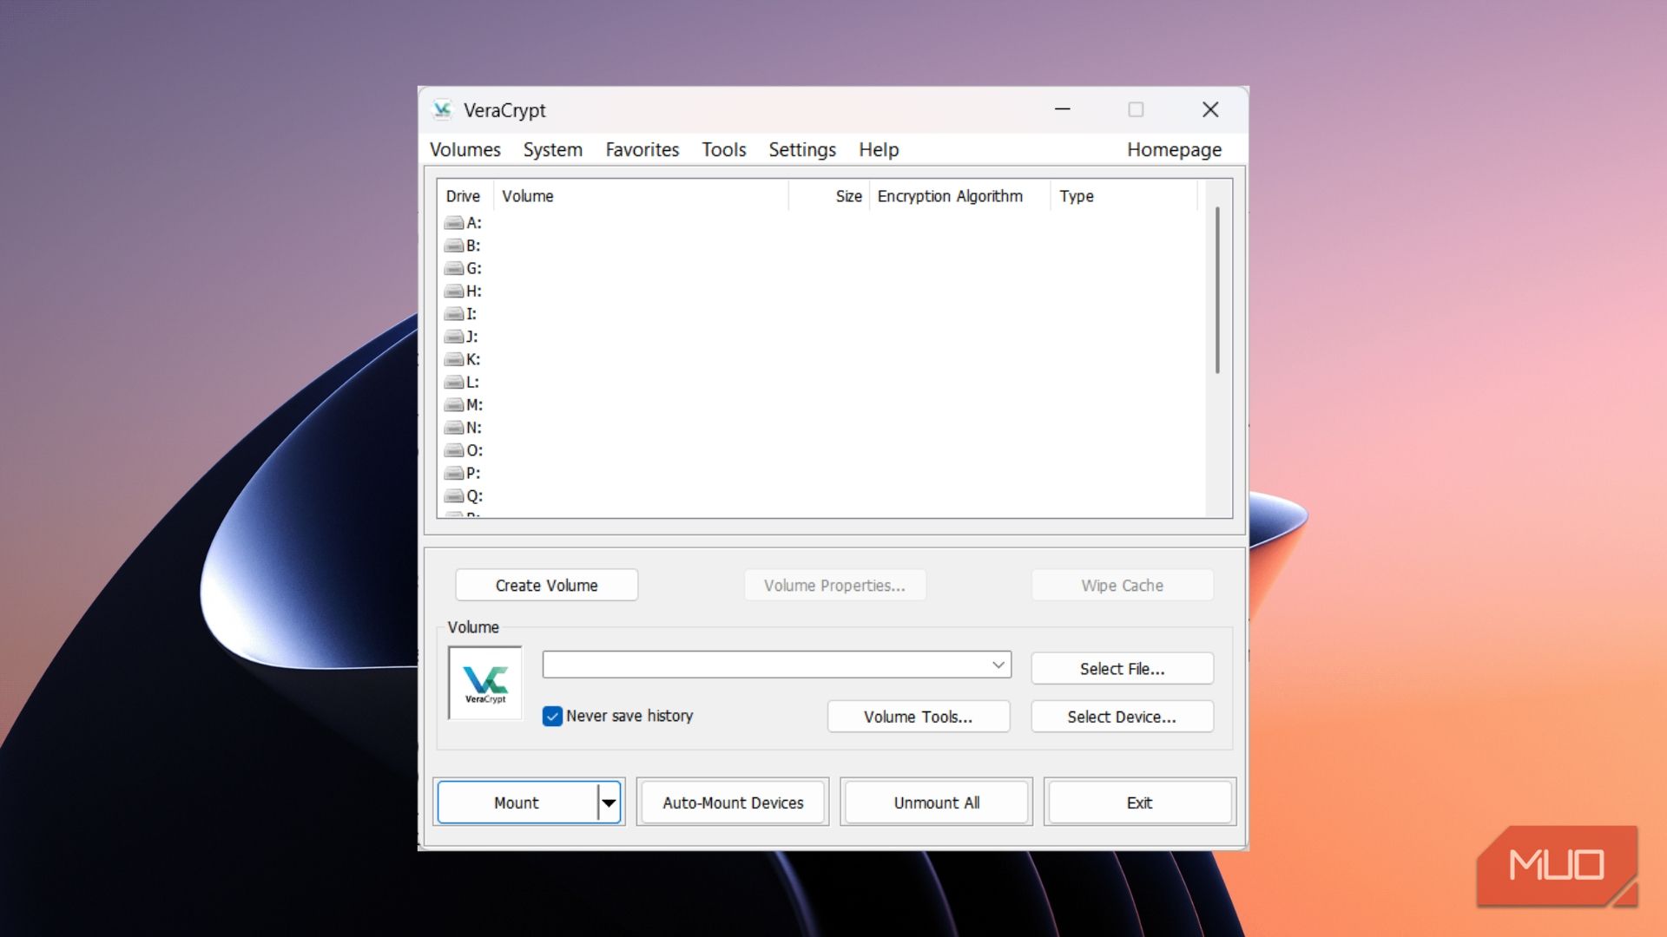The height and width of the screenshot is (937, 1667).
Task: Click the VeraCrypt logo in Volume section
Action: [x=485, y=683]
